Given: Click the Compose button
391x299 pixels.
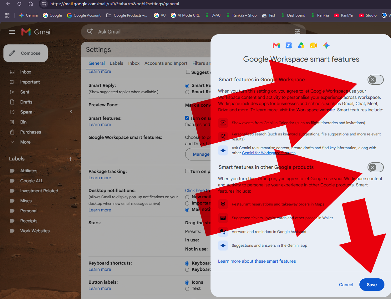Looking at the screenshot, I should tap(26, 53).
